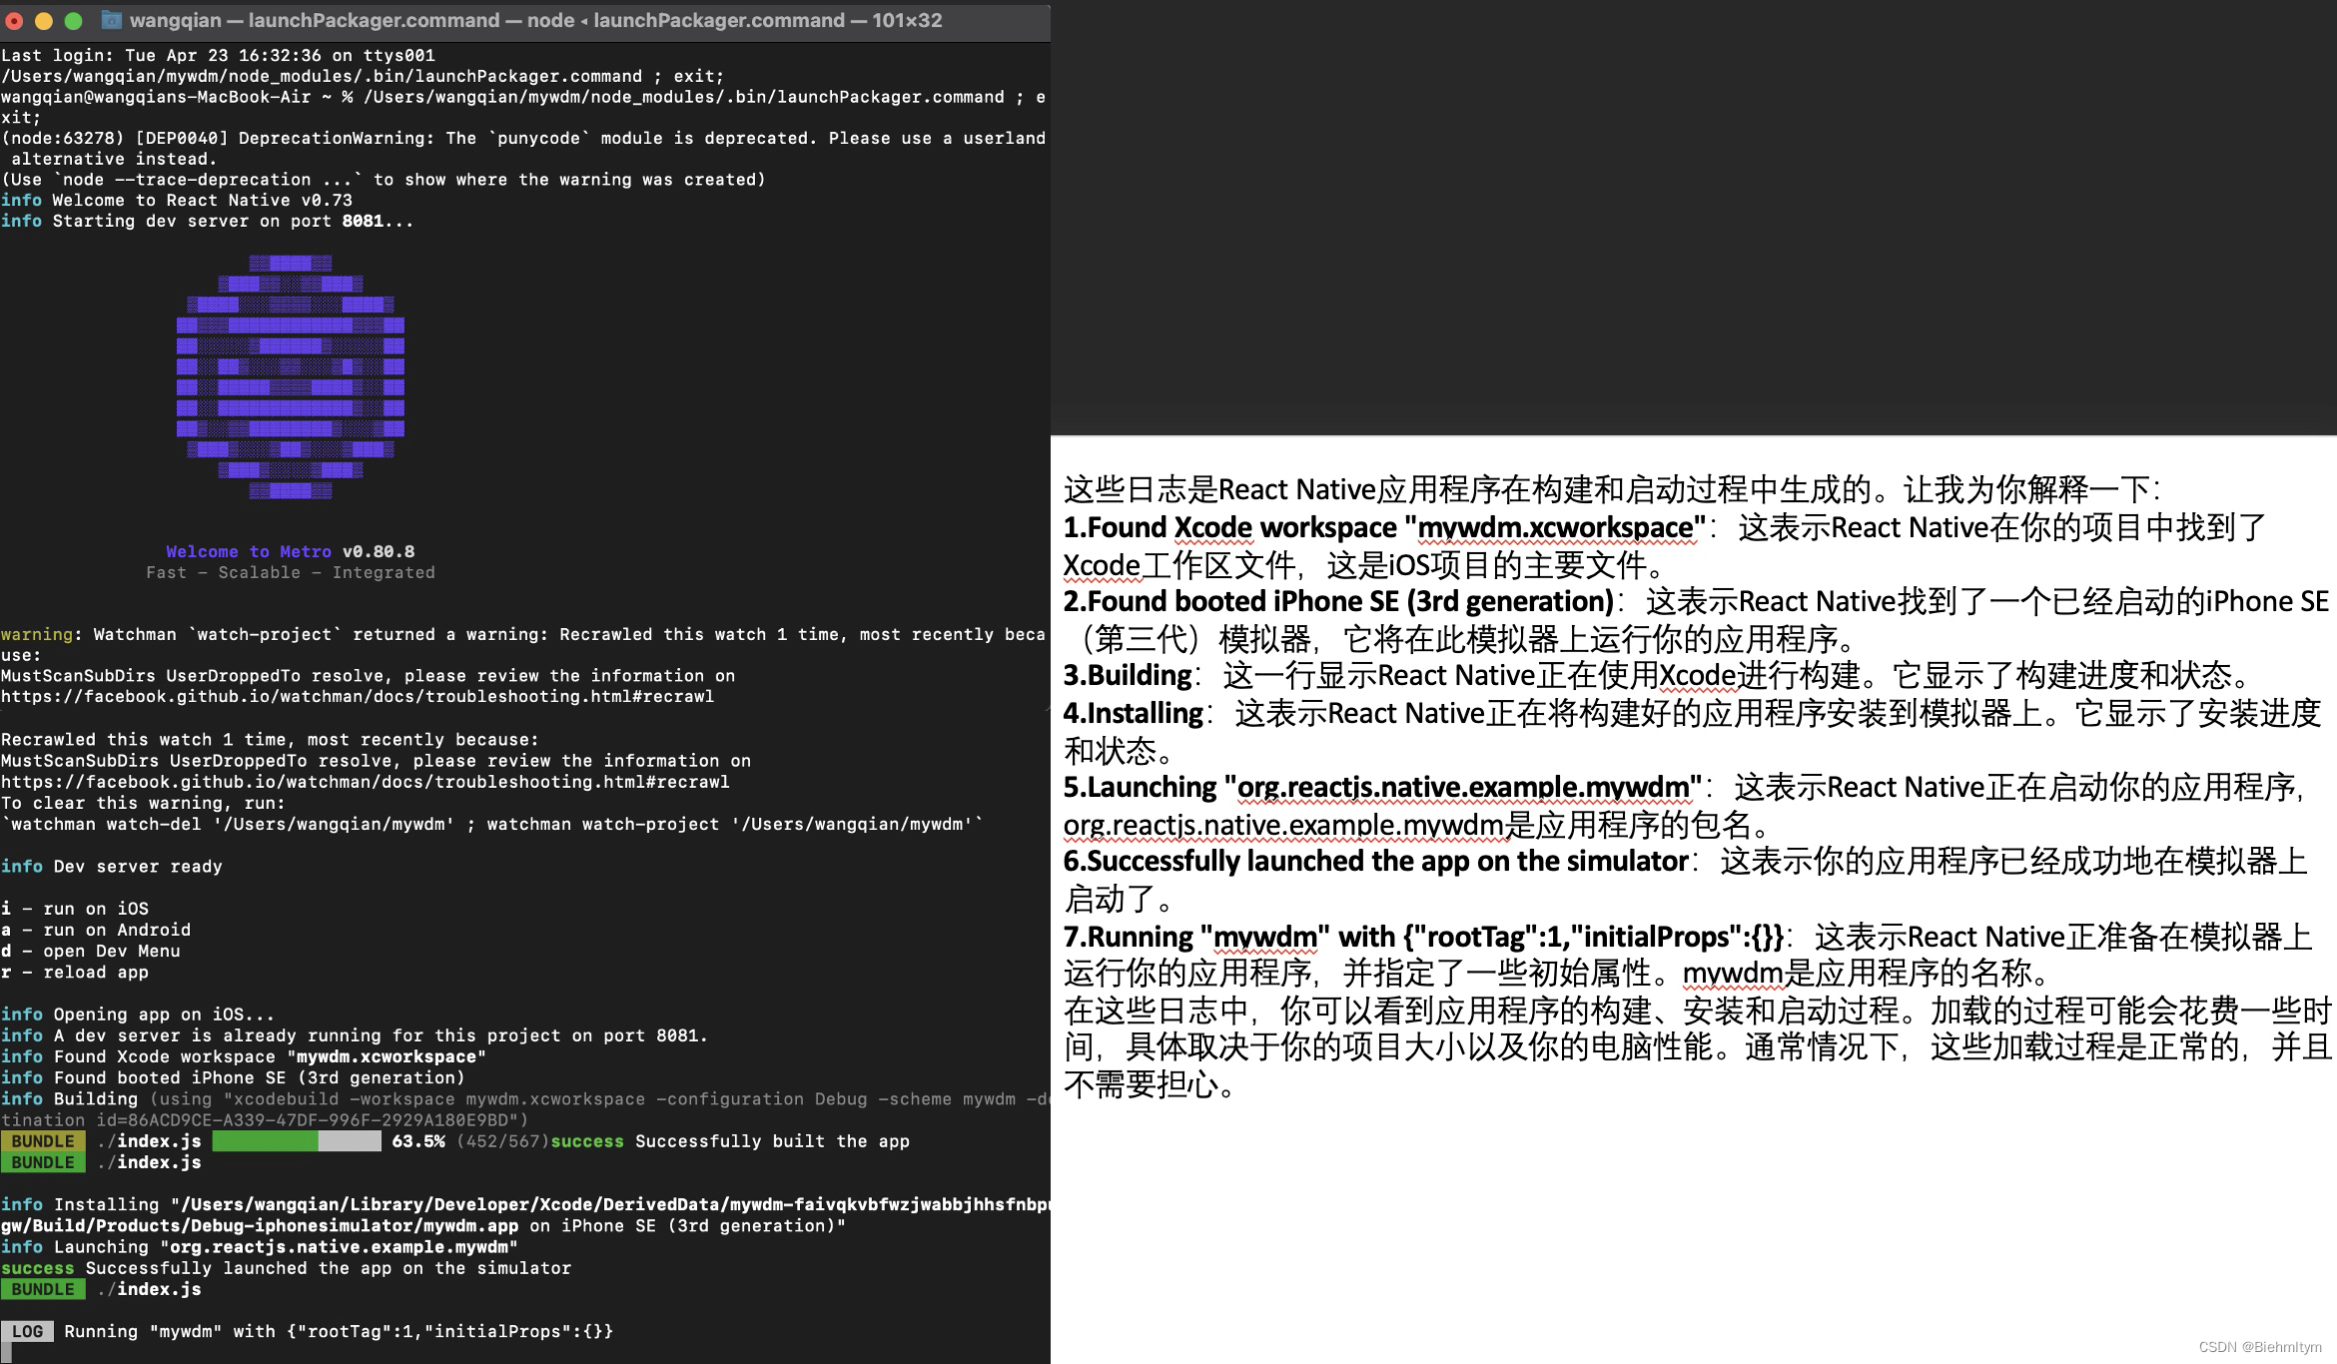Click the 'info Building (using xcodebuild' line
The height and width of the screenshot is (1364, 2337).
pyautogui.click(x=524, y=1098)
